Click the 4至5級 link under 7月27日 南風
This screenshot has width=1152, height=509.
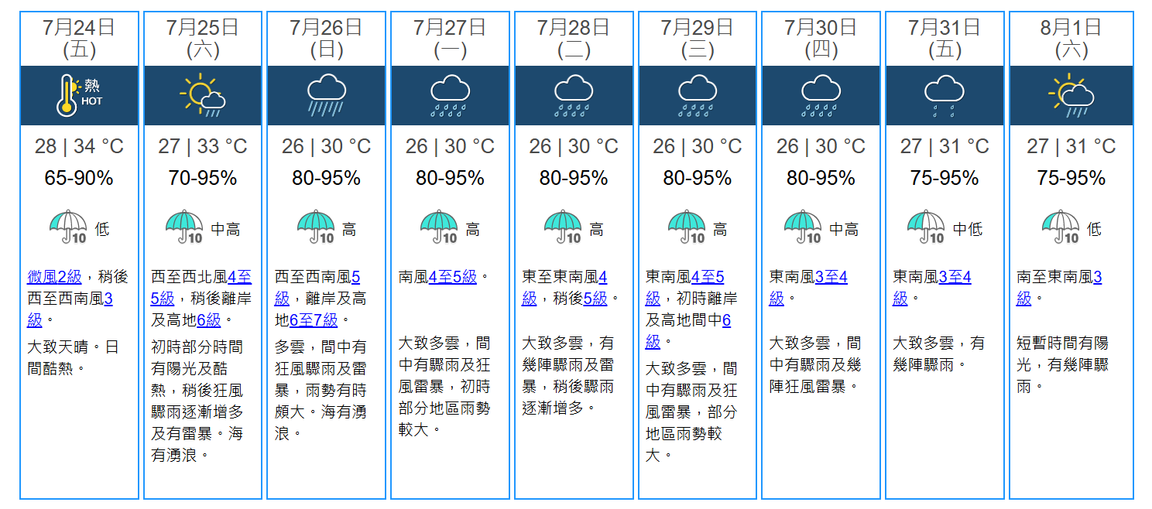[453, 277]
